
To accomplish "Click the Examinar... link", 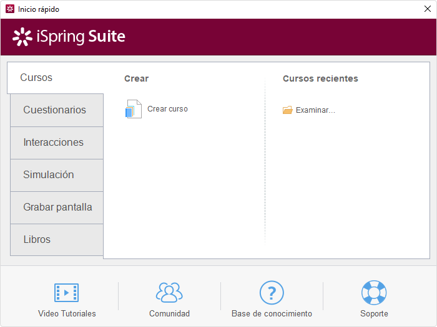I will pyautogui.click(x=315, y=110).
